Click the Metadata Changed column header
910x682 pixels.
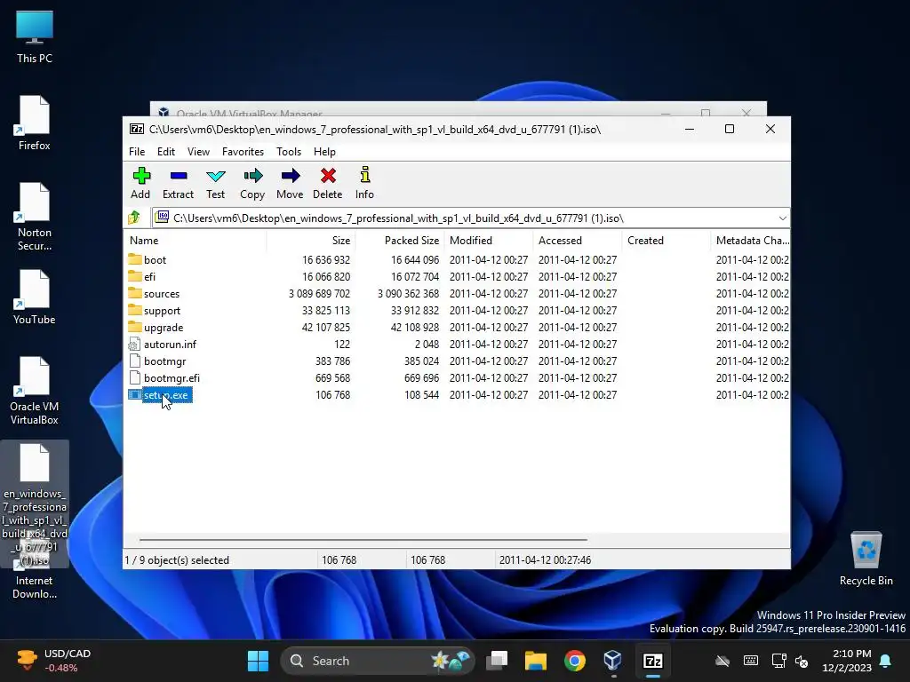pyautogui.click(x=750, y=240)
